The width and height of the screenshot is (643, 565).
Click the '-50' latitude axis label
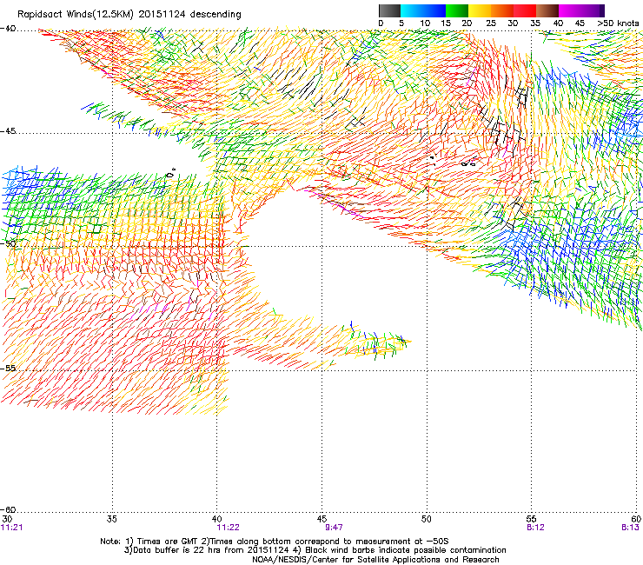click(x=8, y=243)
